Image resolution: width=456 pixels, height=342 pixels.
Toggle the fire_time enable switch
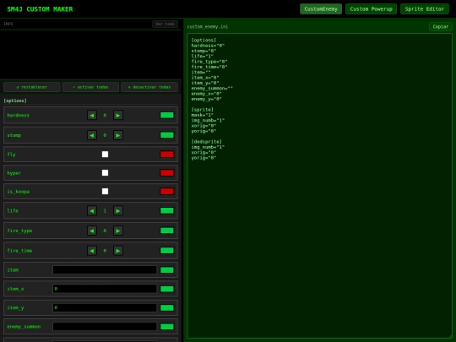(167, 251)
